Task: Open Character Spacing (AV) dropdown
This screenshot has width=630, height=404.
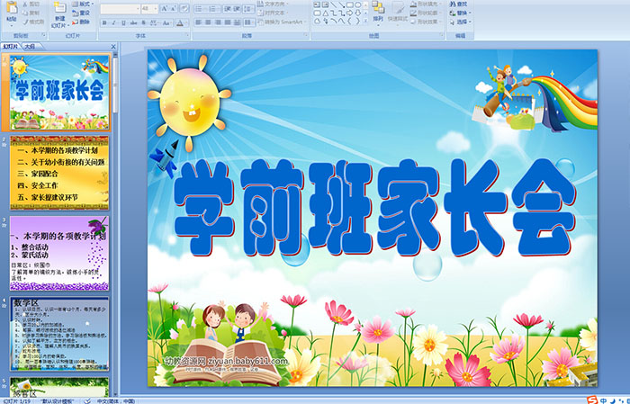Action: point(154,22)
